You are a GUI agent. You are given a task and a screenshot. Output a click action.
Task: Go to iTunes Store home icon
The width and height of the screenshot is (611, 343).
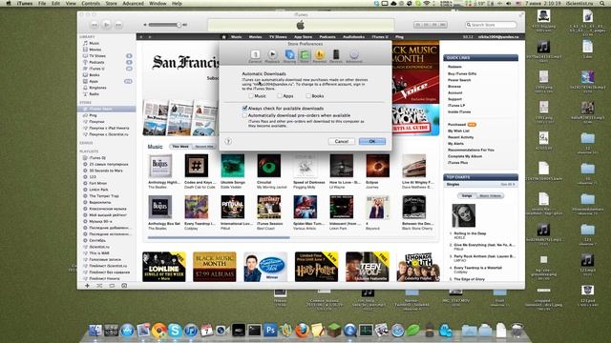click(223, 37)
